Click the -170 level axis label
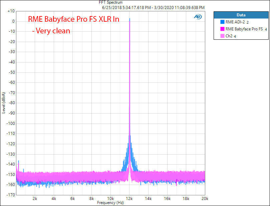 pyautogui.click(x=10, y=195)
